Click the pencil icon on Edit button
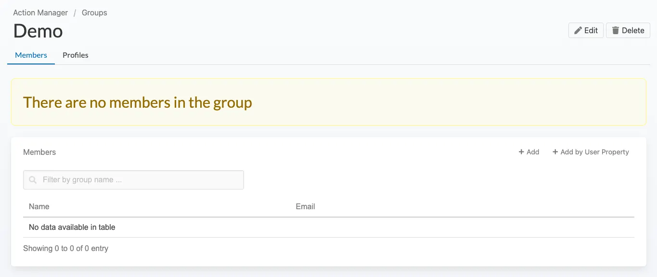Image resolution: width=657 pixels, height=277 pixels. pyautogui.click(x=578, y=30)
